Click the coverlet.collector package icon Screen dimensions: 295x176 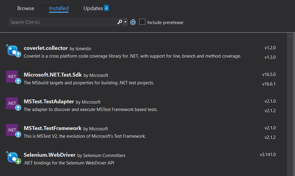(13, 50)
